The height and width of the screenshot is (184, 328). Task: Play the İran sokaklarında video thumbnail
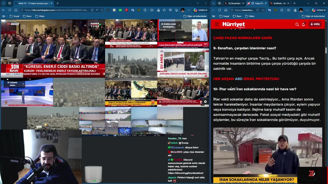point(268,155)
